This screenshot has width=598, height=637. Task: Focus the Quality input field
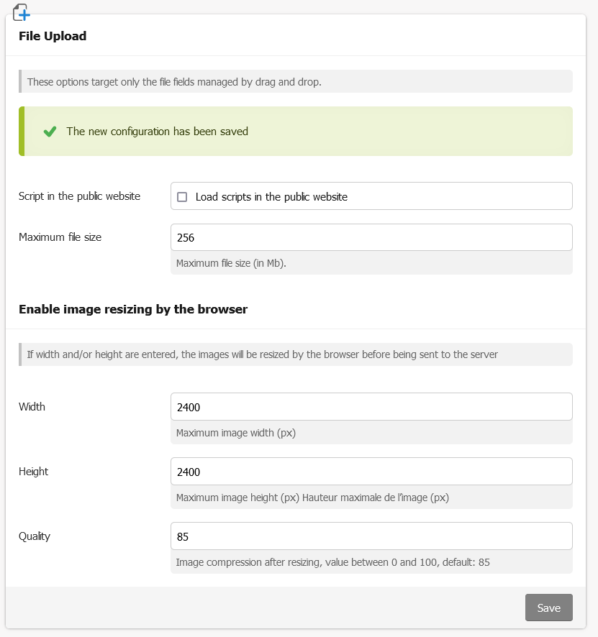[x=371, y=536]
